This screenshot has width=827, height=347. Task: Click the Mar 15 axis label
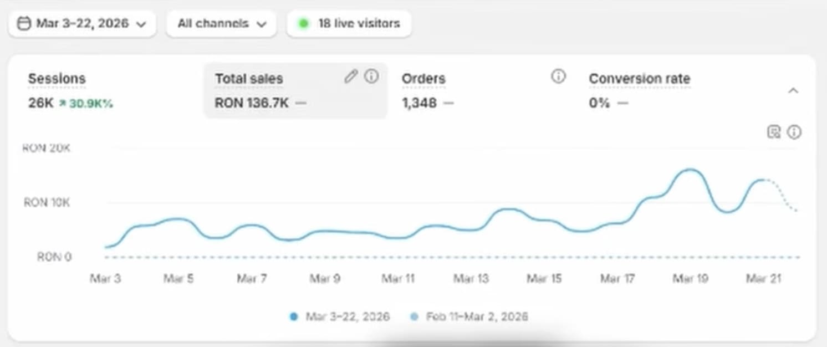point(544,278)
